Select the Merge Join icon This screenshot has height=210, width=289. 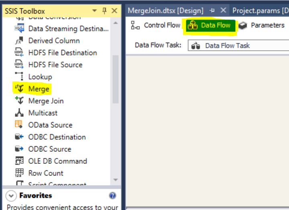point(19,101)
